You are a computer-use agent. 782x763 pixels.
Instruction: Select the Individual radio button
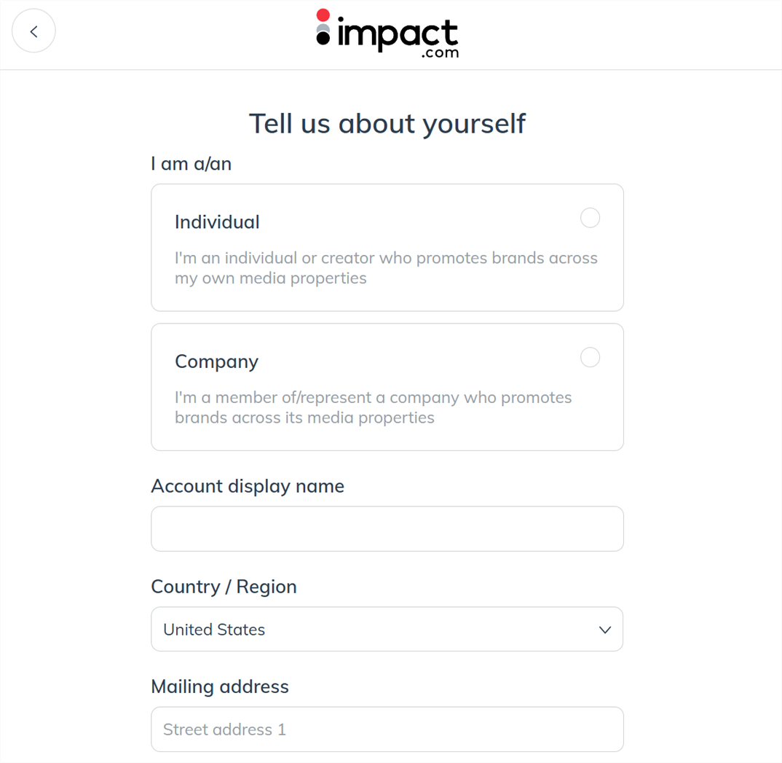click(x=590, y=218)
